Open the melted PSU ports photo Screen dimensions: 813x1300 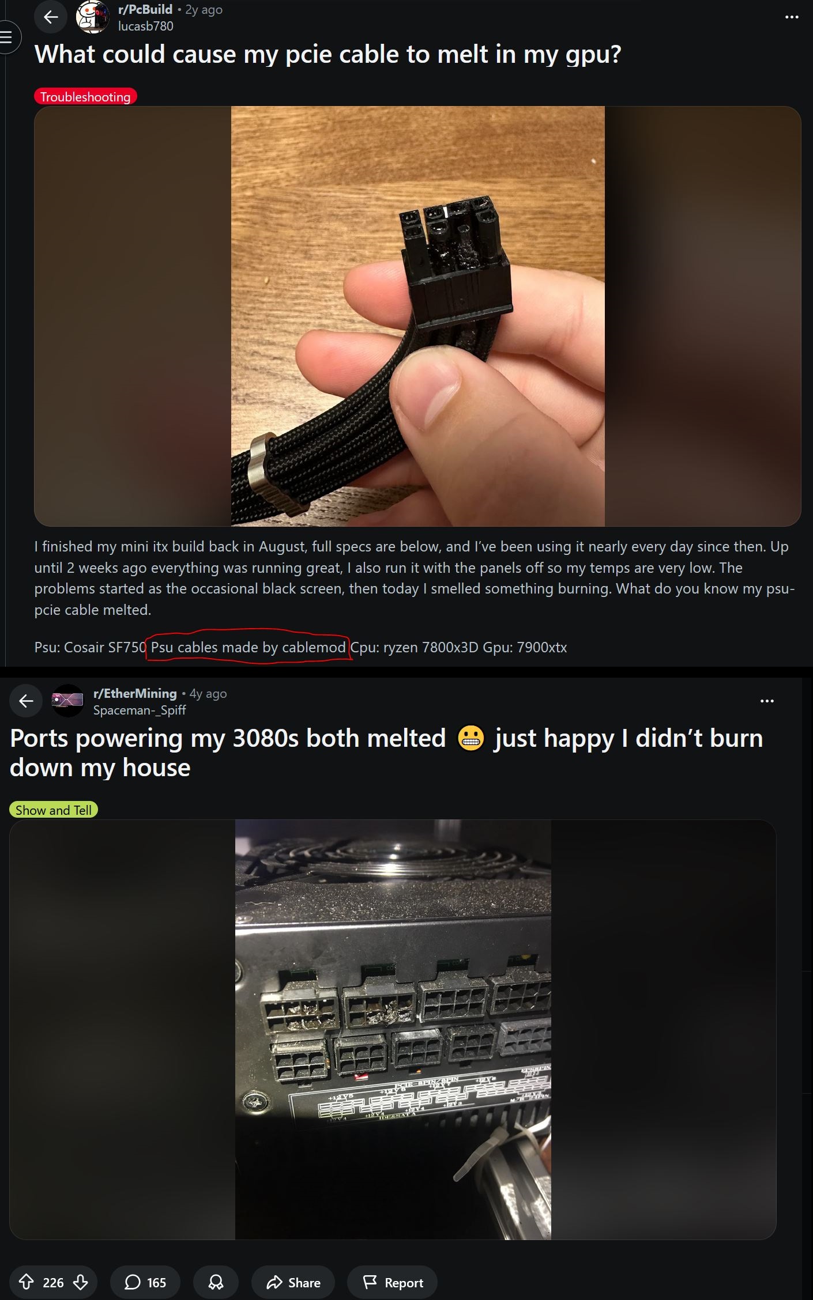(x=393, y=1029)
